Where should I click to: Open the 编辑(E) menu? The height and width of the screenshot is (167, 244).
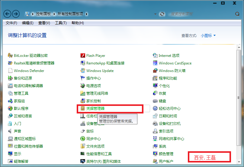tap(28, 23)
